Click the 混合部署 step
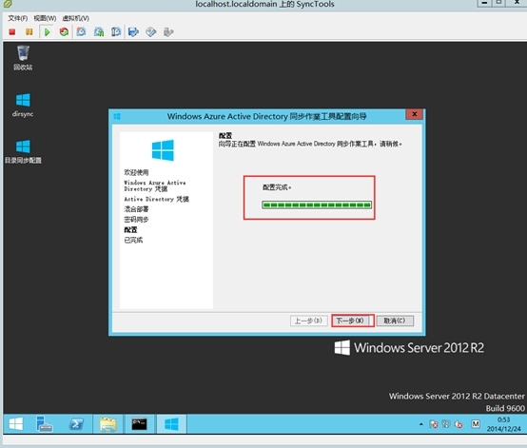The image size is (527, 448). pyautogui.click(x=136, y=209)
